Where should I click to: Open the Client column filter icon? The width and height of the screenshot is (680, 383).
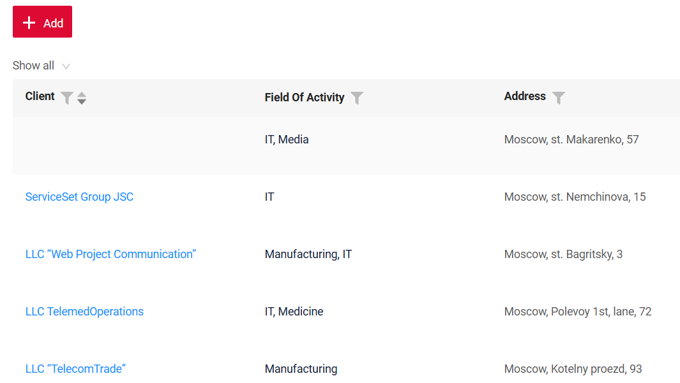pos(67,98)
